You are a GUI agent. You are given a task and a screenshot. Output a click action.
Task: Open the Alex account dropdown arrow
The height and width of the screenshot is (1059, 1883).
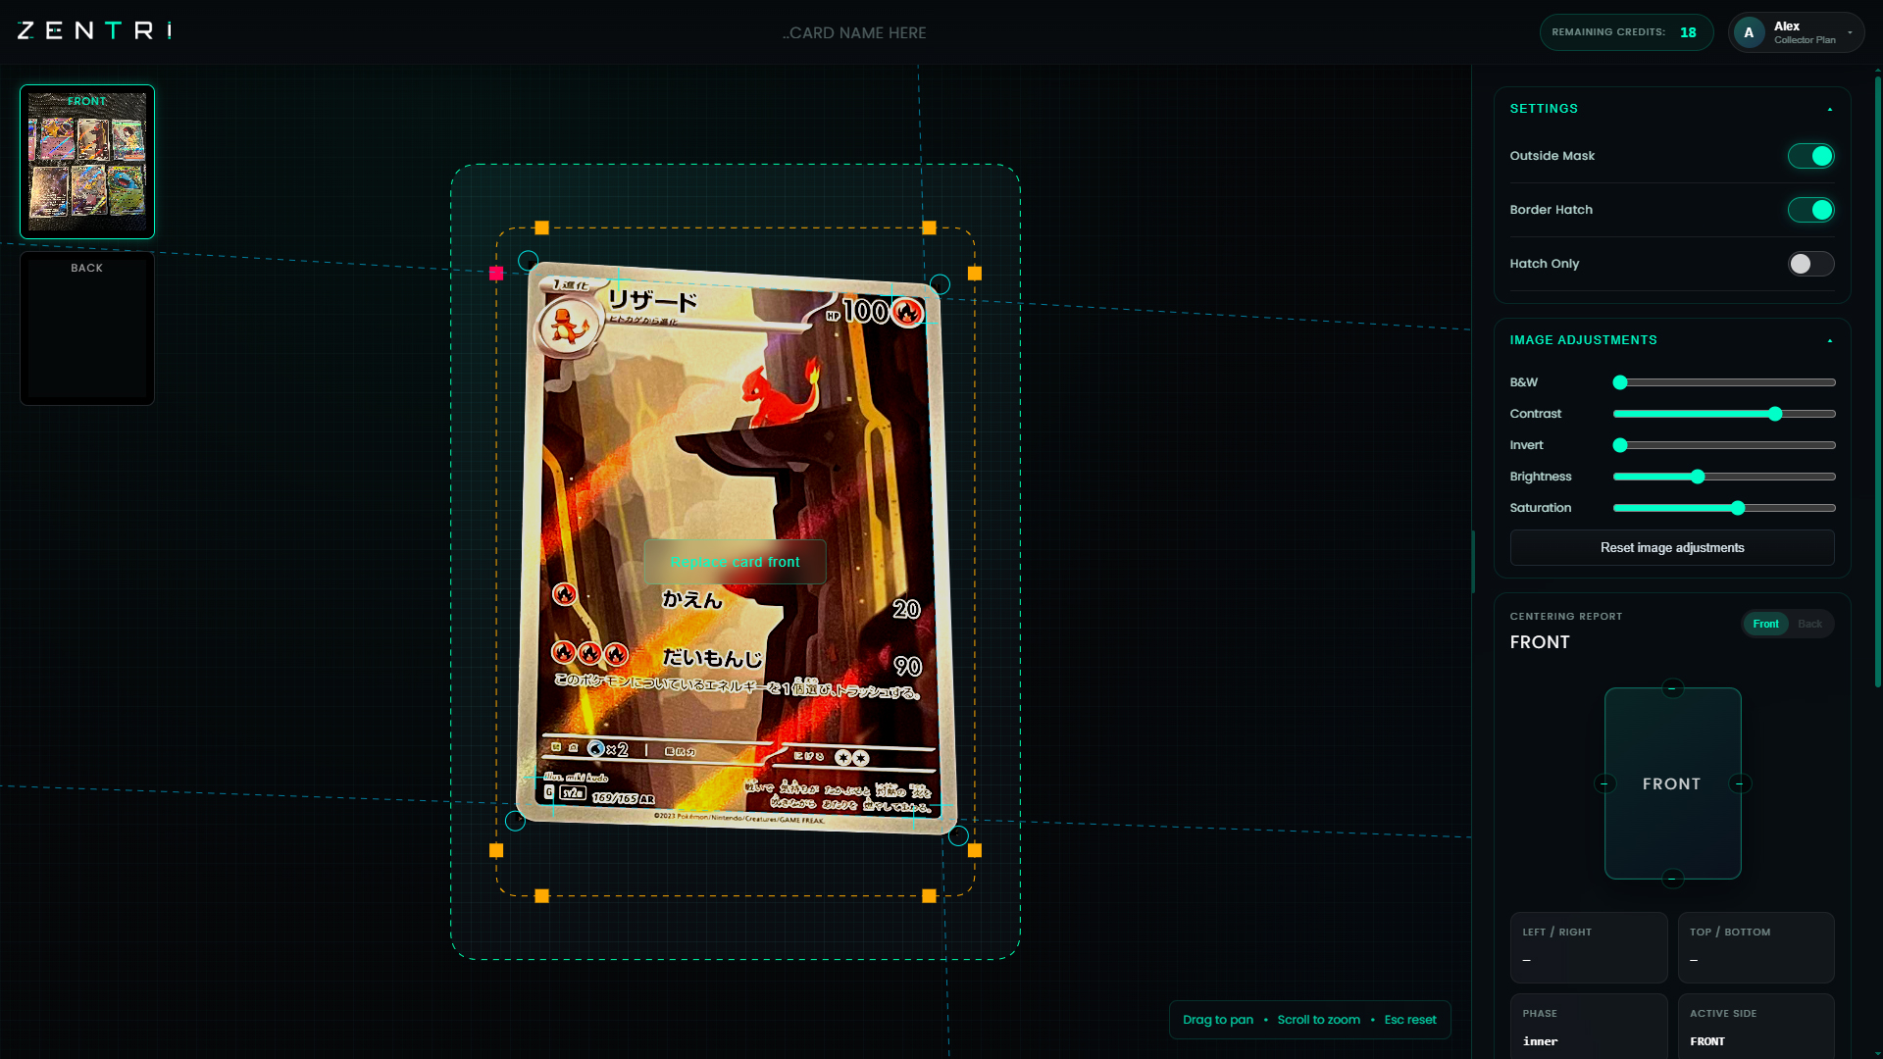coord(1850,32)
